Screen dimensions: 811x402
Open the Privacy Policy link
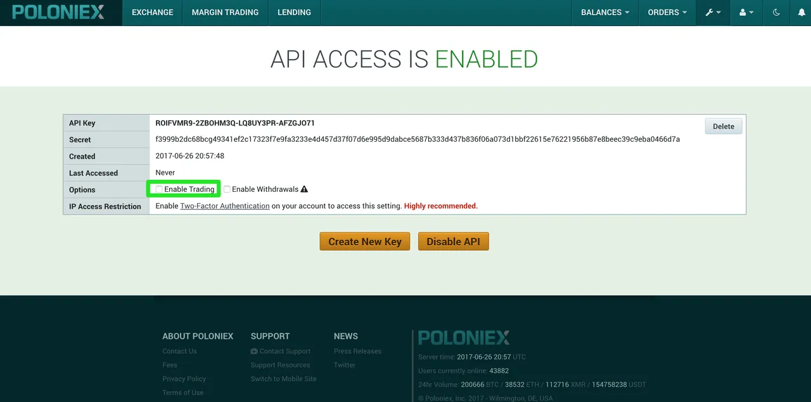click(184, 379)
